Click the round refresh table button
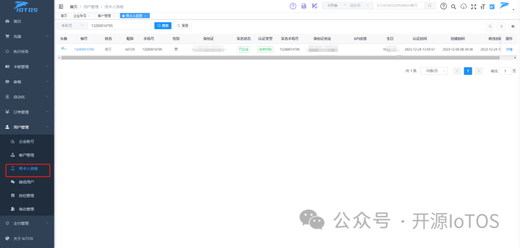Image resolution: width=520 pixels, height=248 pixels. [x=501, y=26]
